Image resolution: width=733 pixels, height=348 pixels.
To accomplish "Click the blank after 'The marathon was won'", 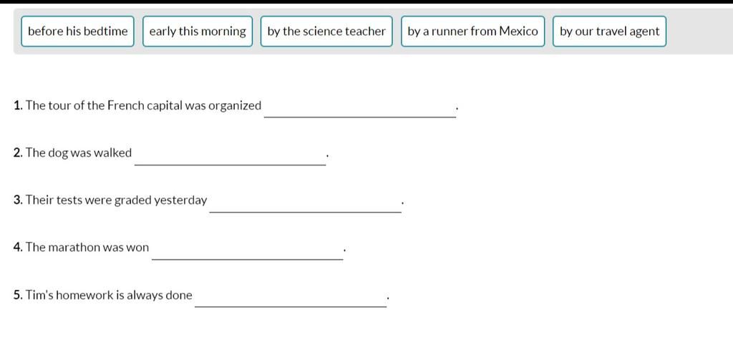I will tap(247, 251).
